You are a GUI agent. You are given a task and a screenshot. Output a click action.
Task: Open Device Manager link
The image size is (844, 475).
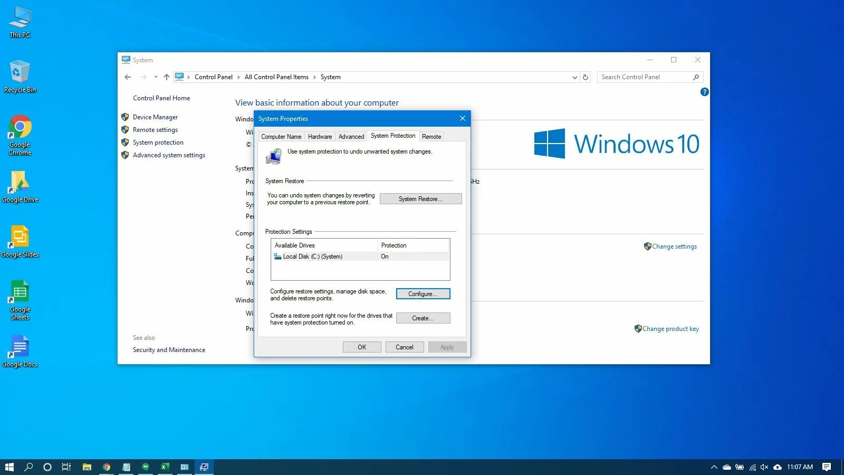click(155, 117)
